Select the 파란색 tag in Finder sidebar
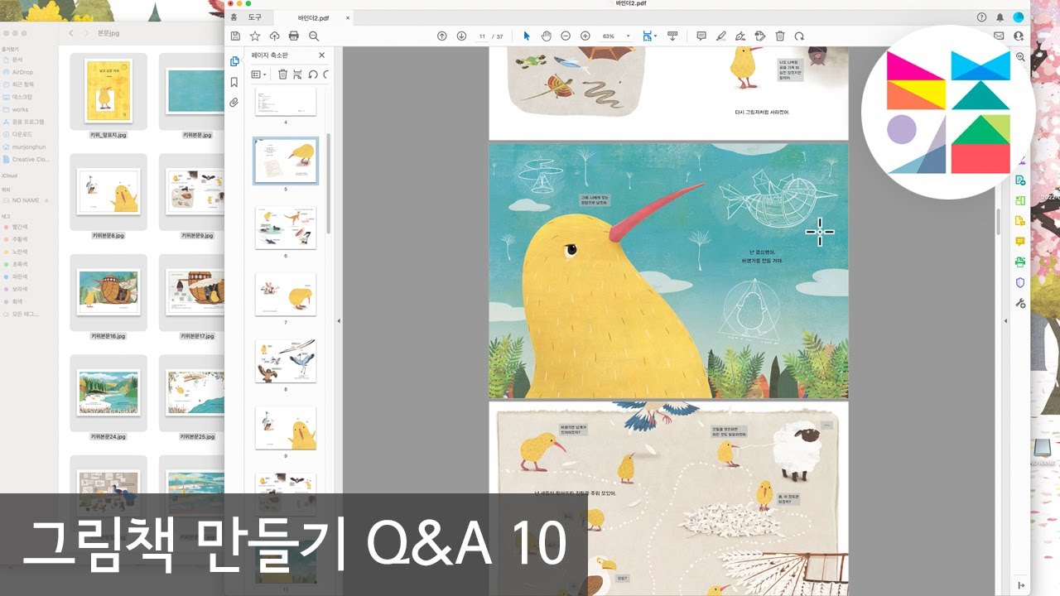Screen dimensions: 1060x596 pyautogui.click(x=16, y=276)
